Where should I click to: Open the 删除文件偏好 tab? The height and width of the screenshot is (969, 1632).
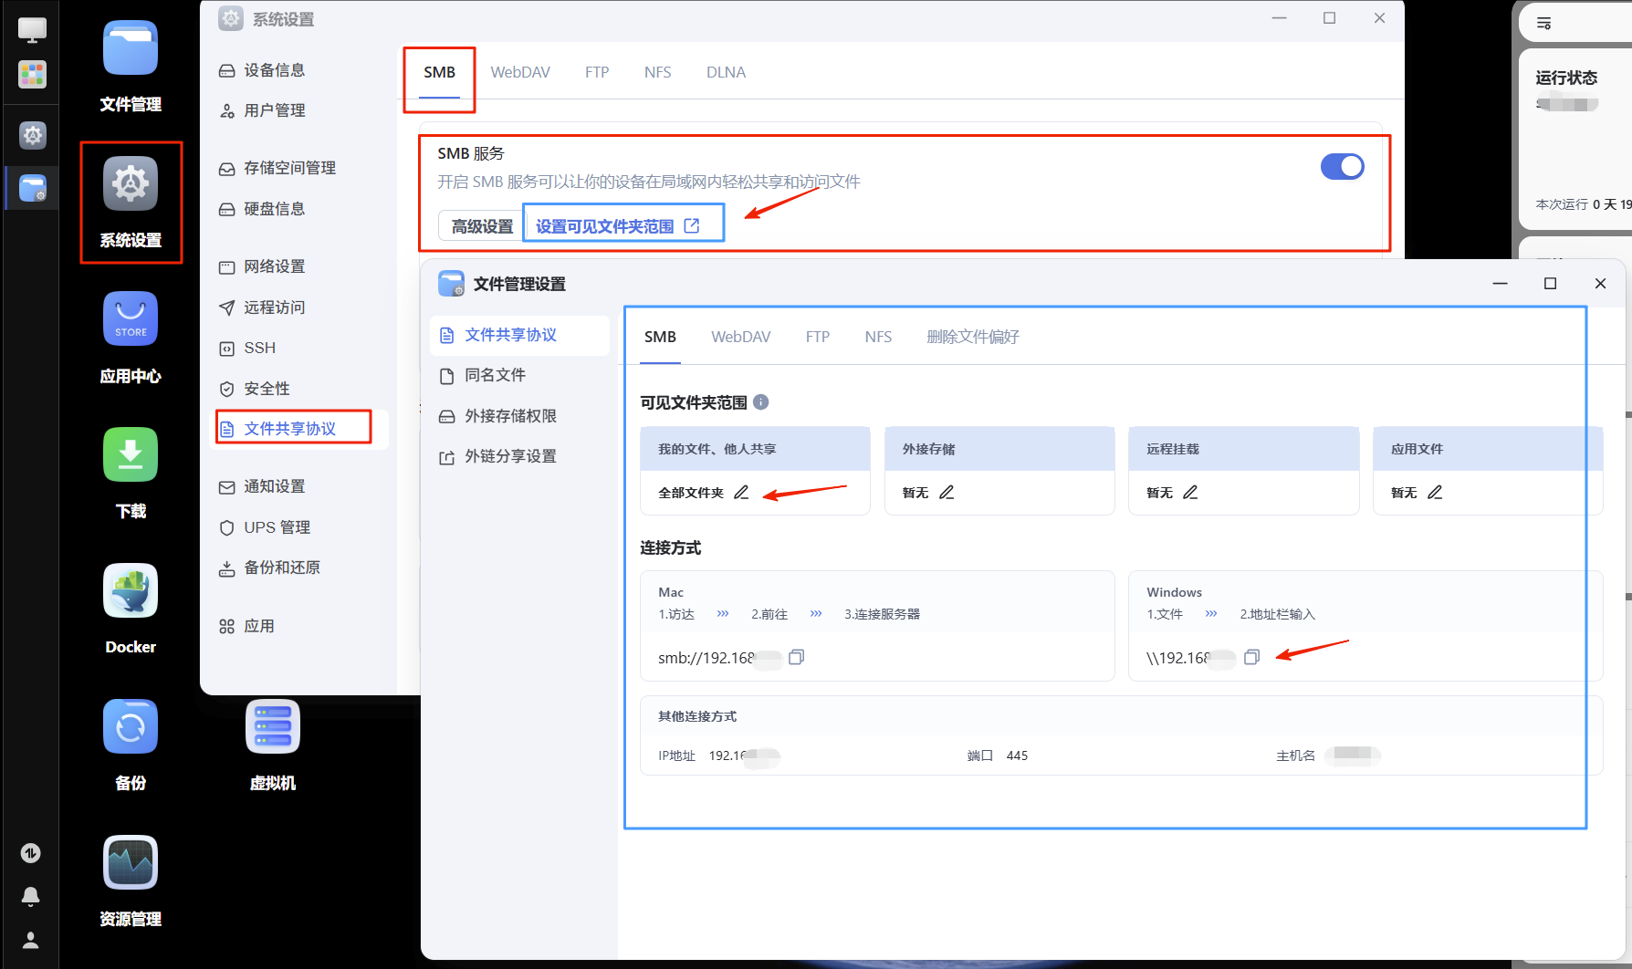(x=973, y=337)
